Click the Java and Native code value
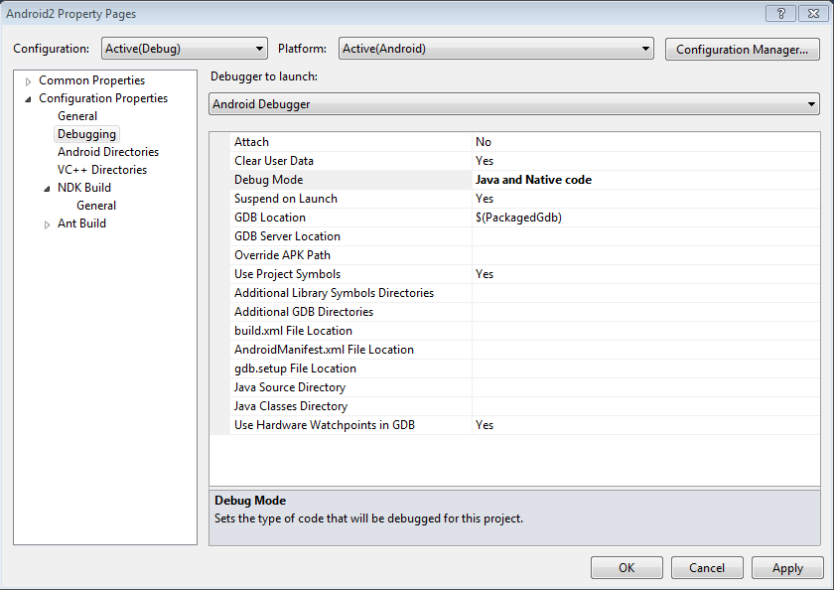Image resolution: width=834 pixels, height=590 pixels. 533,180
